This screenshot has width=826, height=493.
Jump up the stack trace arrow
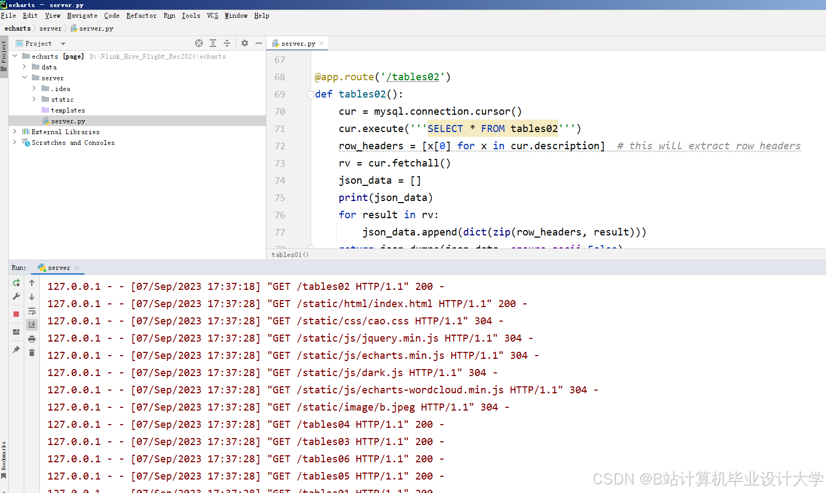[32, 283]
